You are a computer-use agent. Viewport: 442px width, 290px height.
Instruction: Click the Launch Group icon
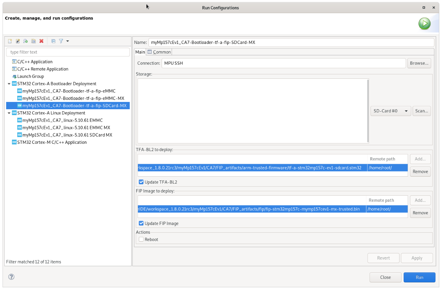point(14,76)
